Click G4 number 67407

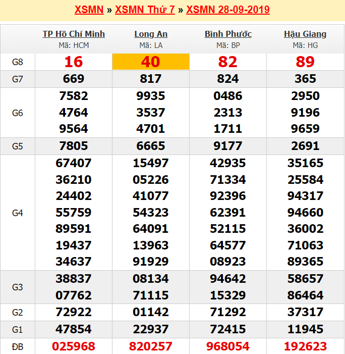74,163
